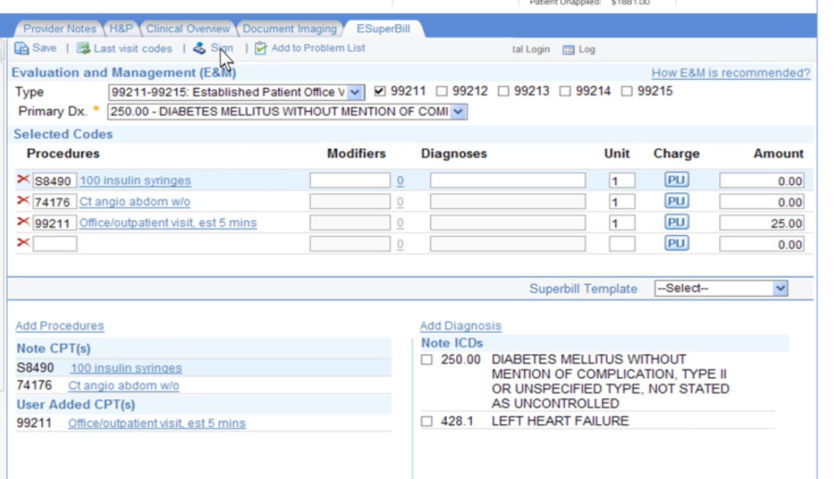Open the Document Imaging tab

tap(289, 29)
